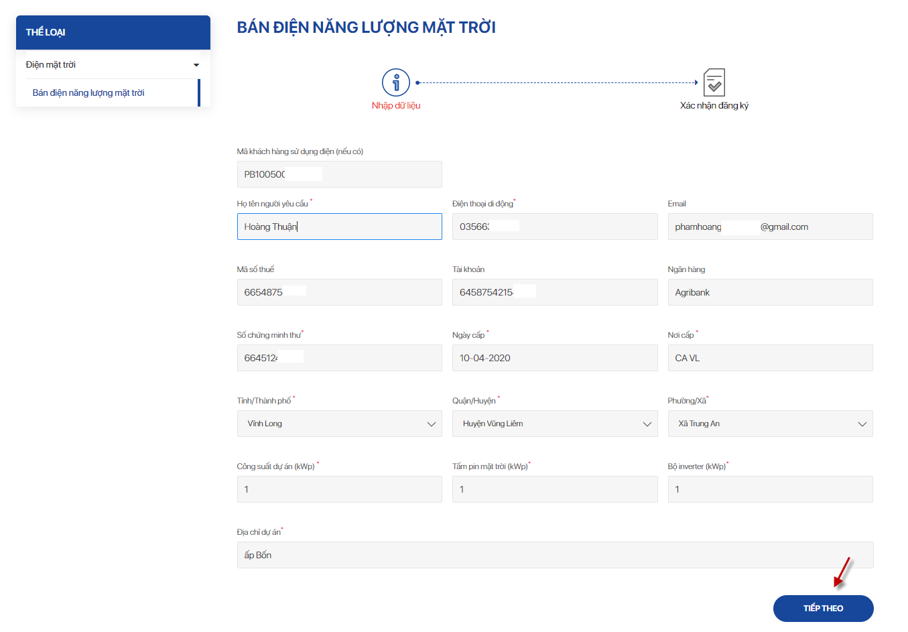The height and width of the screenshot is (632, 908).
Task: Click the Nhập dữ liệu info step icon
Action: pyautogui.click(x=395, y=82)
